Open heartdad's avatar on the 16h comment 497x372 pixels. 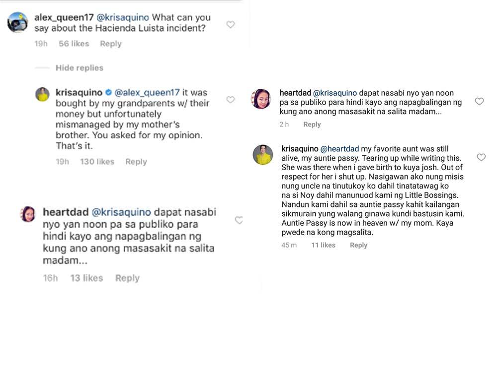28,214
